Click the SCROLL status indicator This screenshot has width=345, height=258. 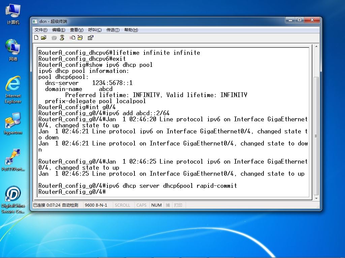click(x=122, y=205)
